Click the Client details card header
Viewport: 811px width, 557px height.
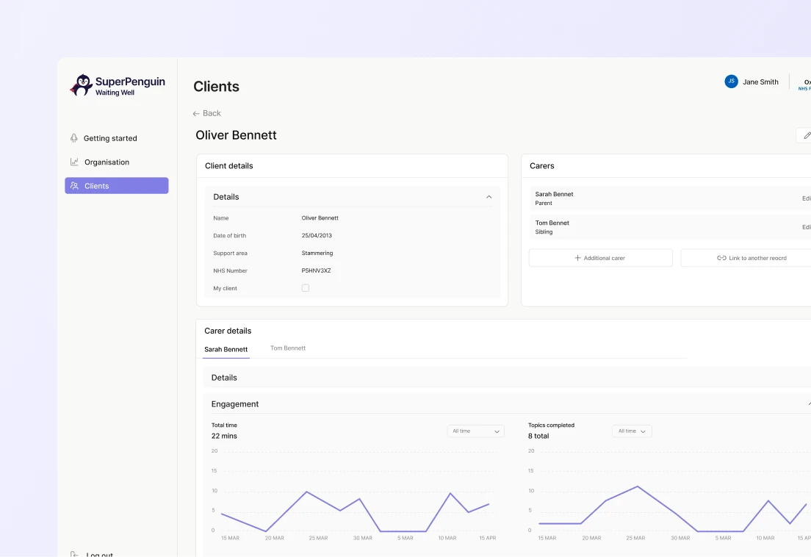click(352, 166)
